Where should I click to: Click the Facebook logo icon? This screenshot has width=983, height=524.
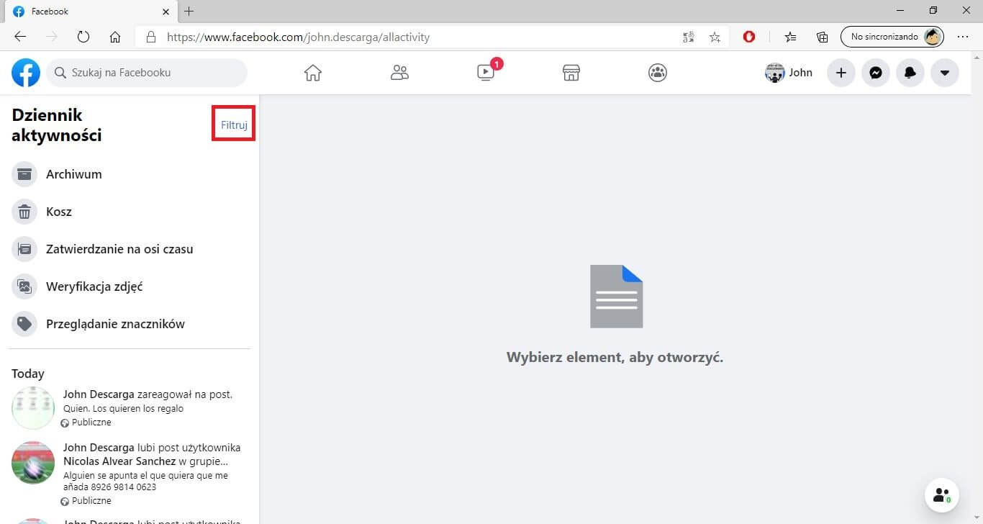pyautogui.click(x=26, y=73)
